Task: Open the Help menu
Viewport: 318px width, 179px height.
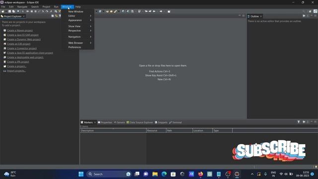Action: click(78, 6)
